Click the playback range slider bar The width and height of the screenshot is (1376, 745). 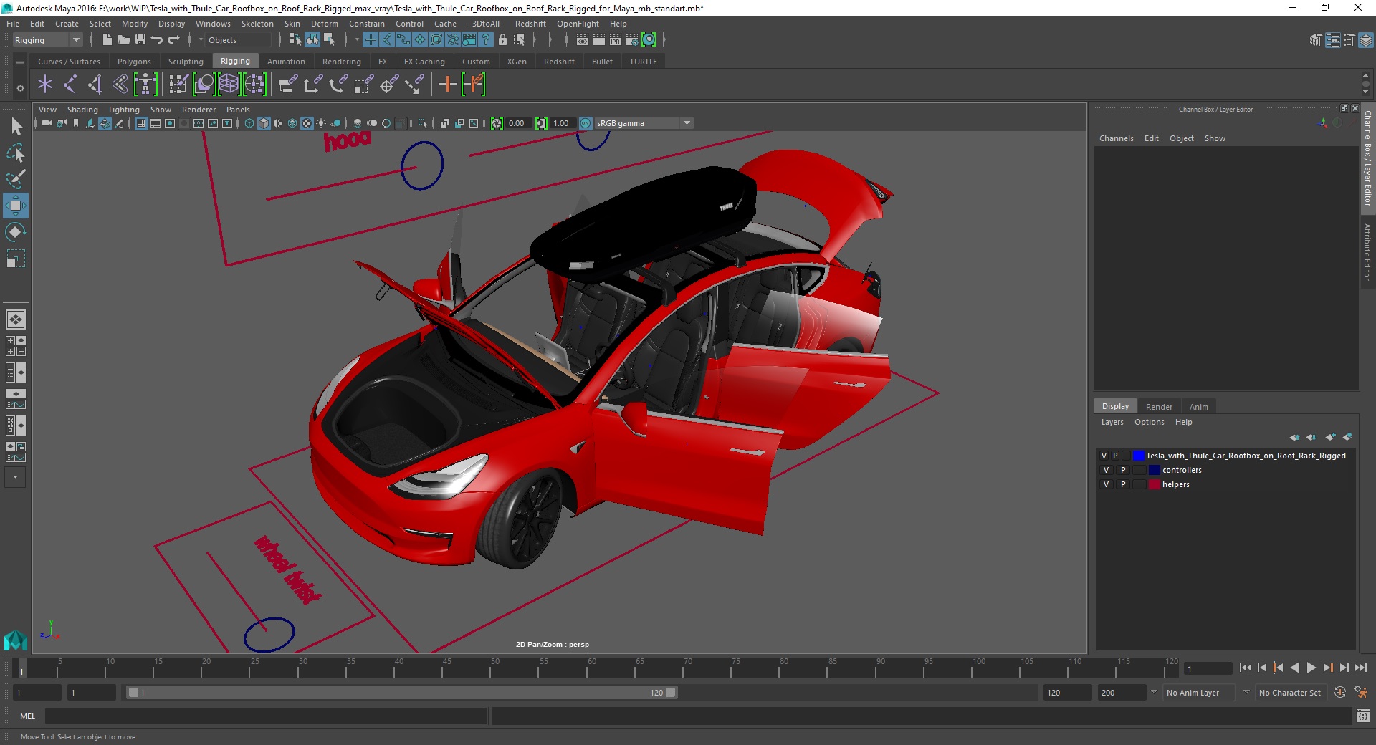click(401, 693)
